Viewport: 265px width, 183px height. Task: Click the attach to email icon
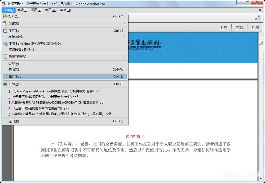click(5, 49)
